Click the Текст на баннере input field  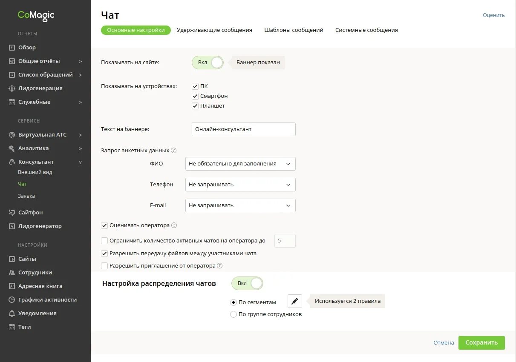tap(244, 129)
